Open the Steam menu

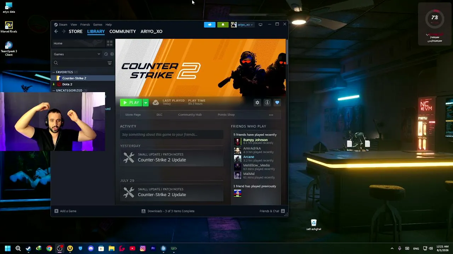[61, 25]
